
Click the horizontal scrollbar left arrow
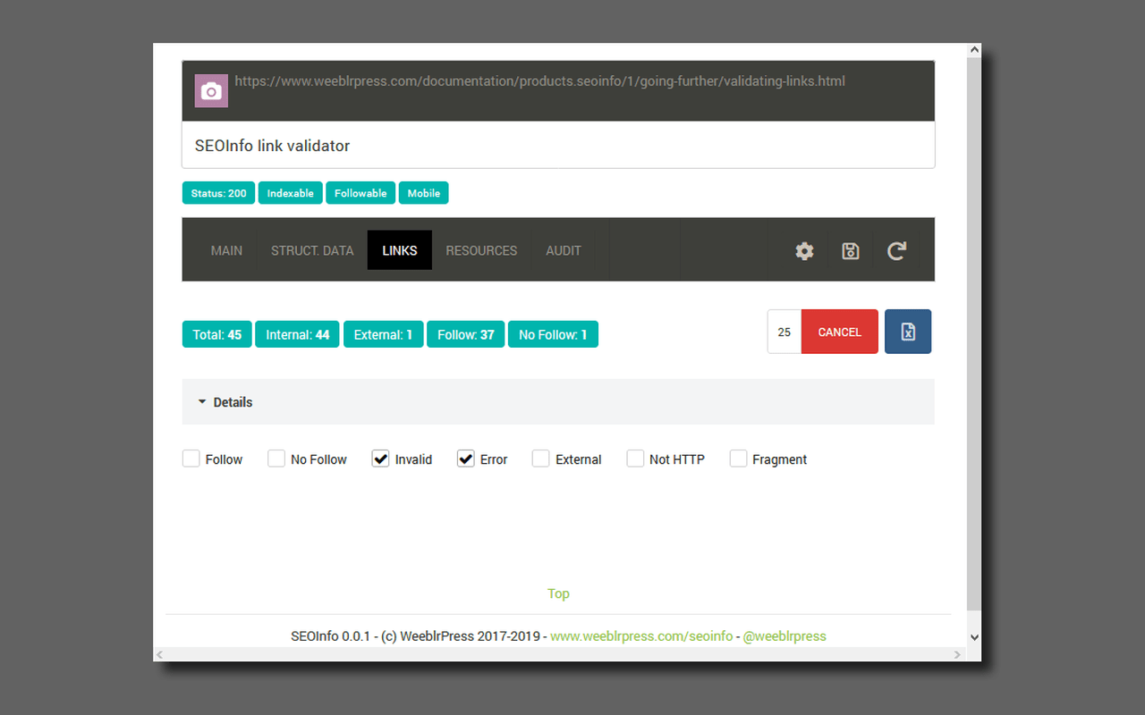[160, 655]
